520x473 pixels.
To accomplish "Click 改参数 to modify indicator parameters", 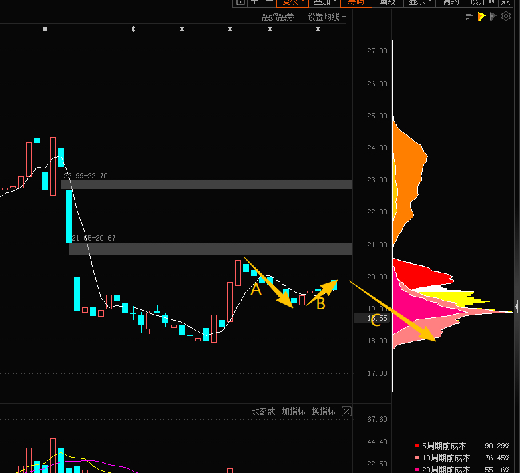I will (x=263, y=412).
